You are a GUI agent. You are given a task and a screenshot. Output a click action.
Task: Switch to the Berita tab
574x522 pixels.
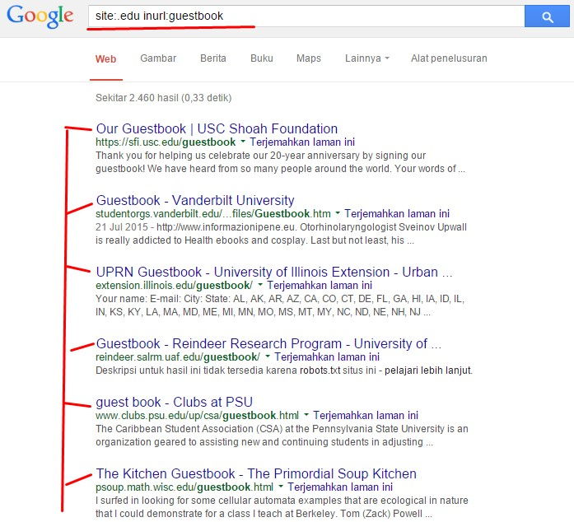213,58
